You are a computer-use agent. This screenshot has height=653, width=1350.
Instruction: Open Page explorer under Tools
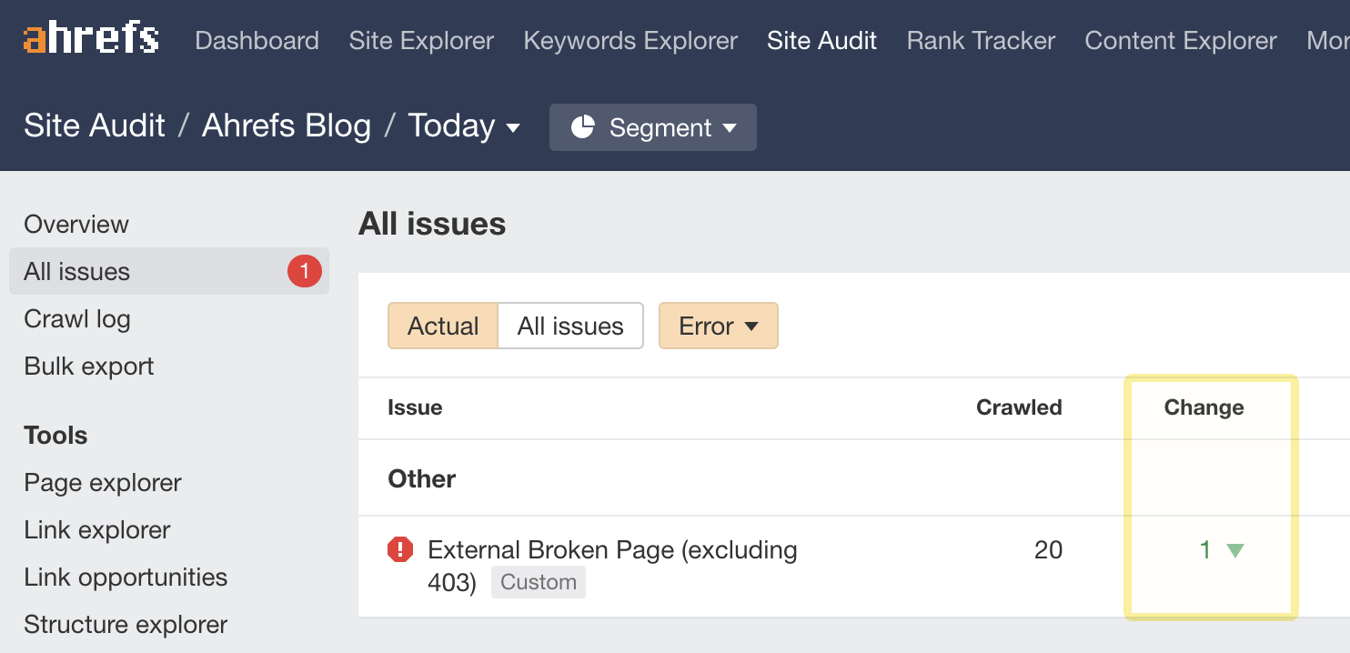(x=103, y=482)
